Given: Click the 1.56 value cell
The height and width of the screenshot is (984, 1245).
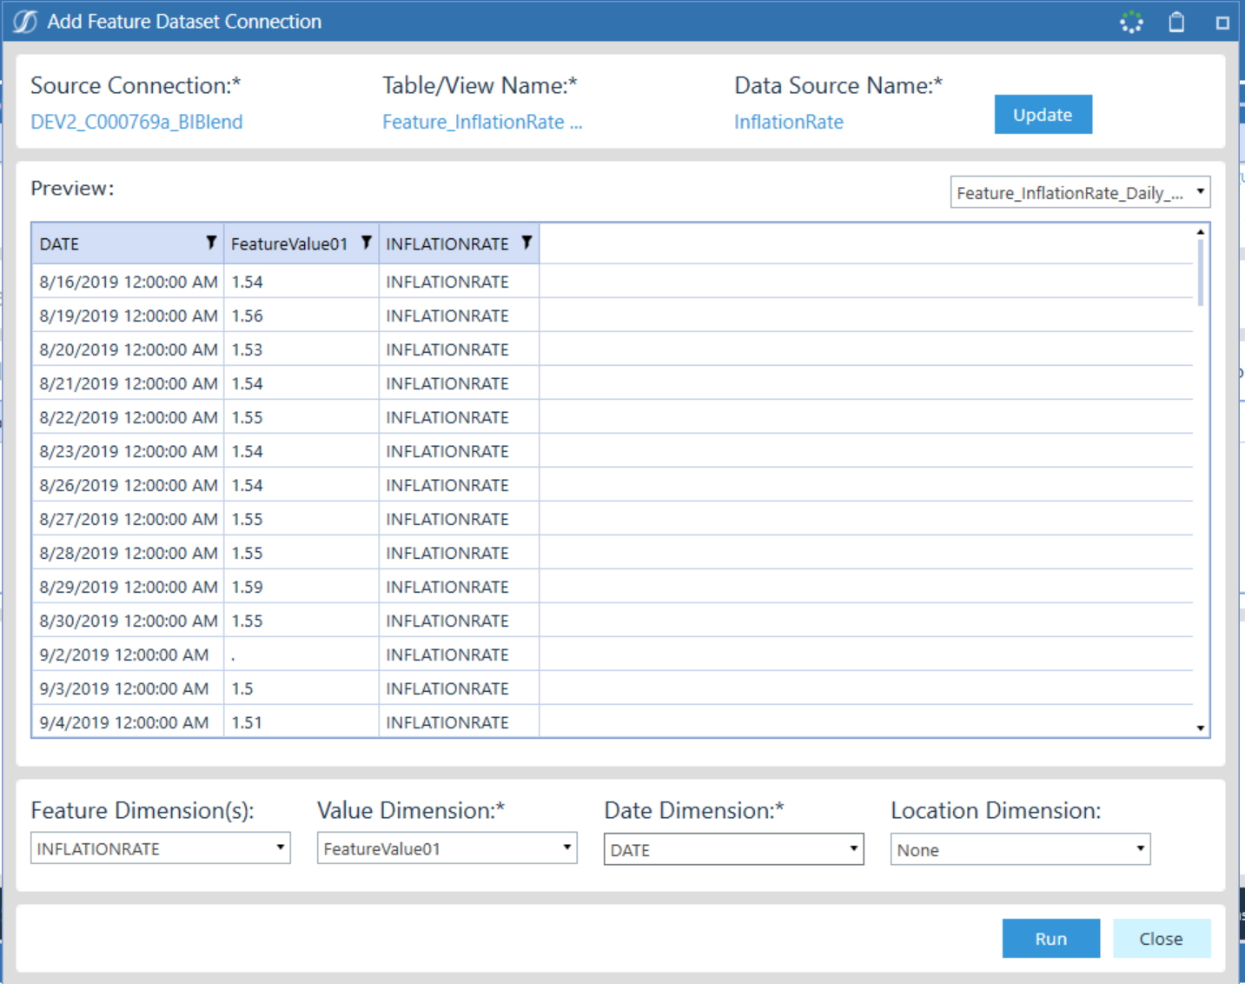Looking at the screenshot, I should (x=301, y=316).
